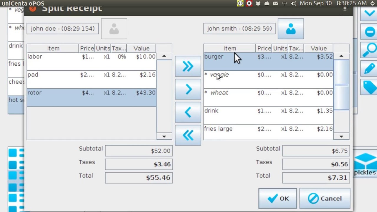Click right Total field $7.31
Image resolution: width=377 pixels, height=212 pixels.
[x=316, y=178]
